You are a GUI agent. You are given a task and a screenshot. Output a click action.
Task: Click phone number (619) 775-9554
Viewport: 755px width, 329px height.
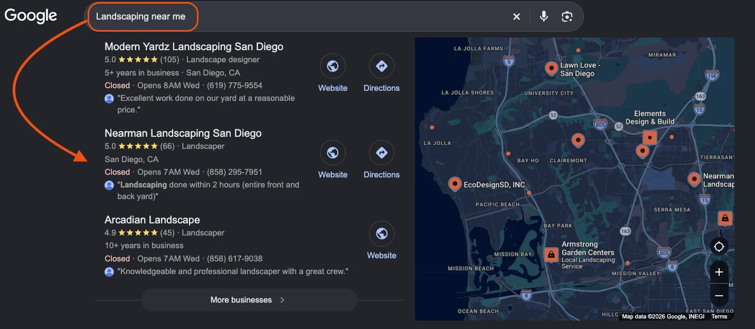click(234, 86)
